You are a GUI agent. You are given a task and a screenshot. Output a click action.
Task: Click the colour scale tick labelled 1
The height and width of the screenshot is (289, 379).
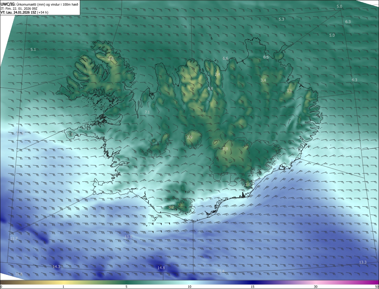(63, 287)
